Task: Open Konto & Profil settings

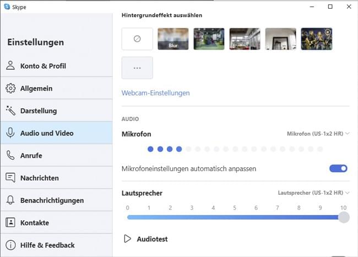Action: tap(56, 66)
